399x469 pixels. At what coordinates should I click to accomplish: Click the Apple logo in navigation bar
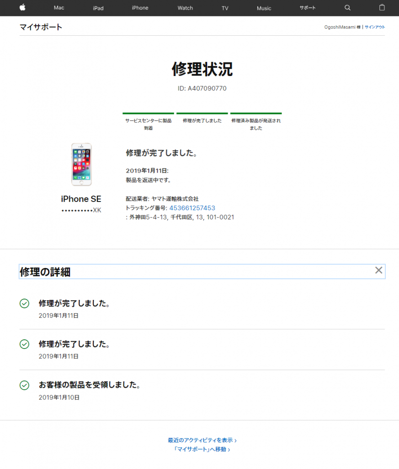click(x=22, y=7)
